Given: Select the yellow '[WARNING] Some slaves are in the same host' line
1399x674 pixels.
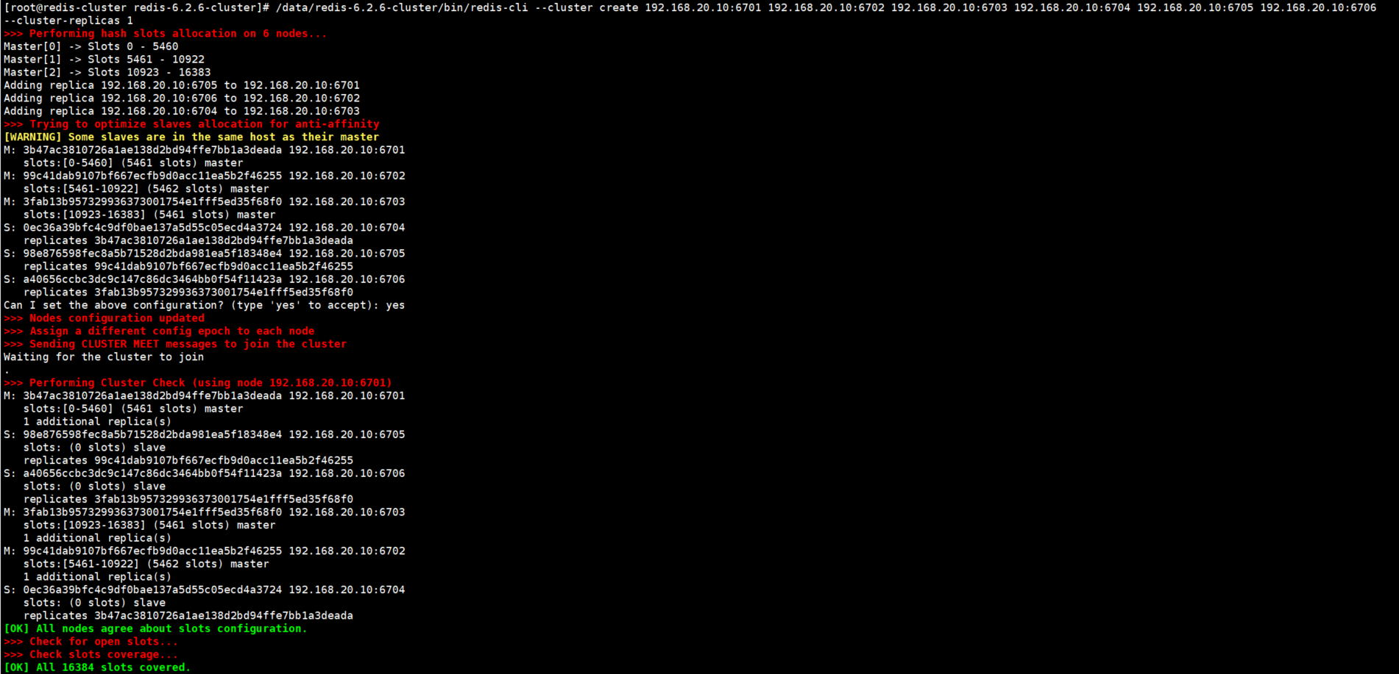Looking at the screenshot, I should [191, 137].
